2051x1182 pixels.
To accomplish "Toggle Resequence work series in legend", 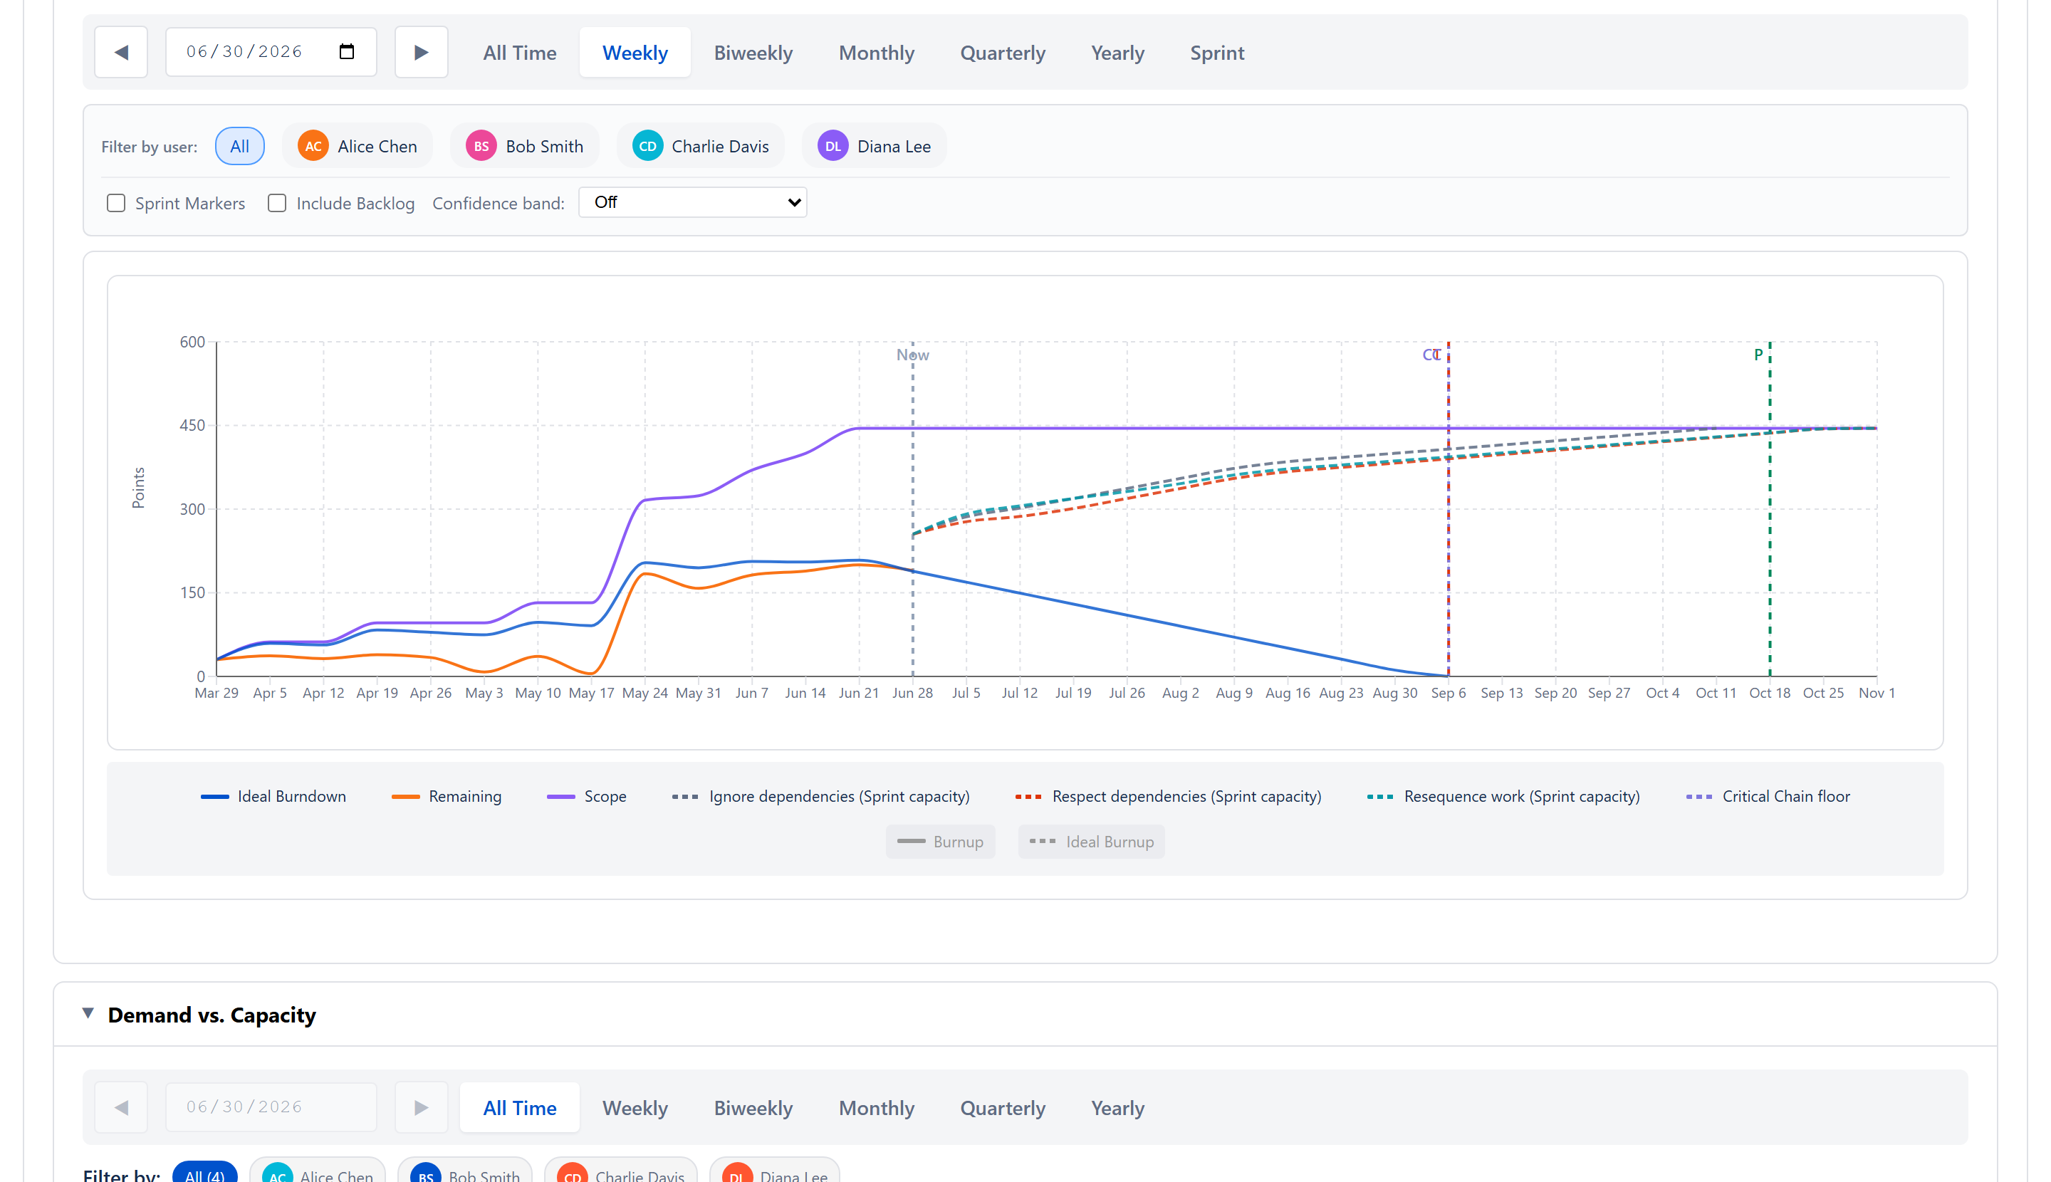I will click(1504, 796).
